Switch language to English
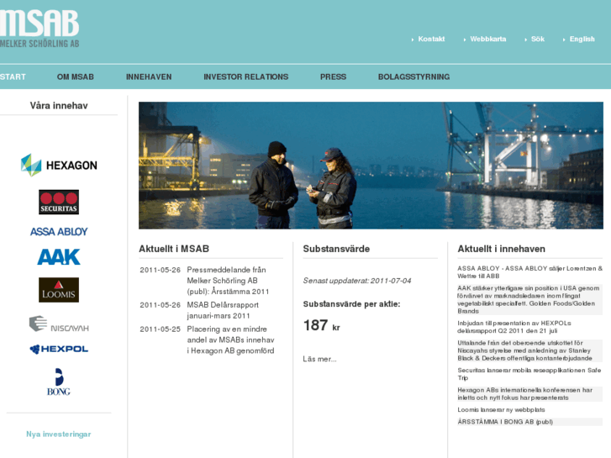Viewport: 611px width, 458px height. [582, 39]
